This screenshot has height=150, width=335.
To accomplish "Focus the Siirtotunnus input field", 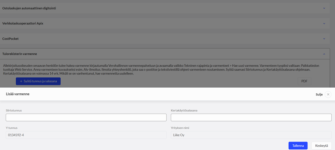I will point(86,118).
